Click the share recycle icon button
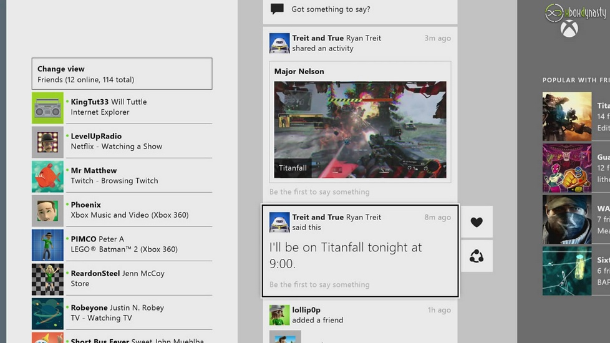The image size is (610, 343). pyautogui.click(x=477, y=256)
